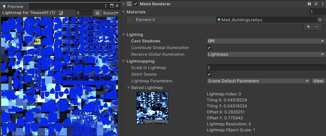The width and height of the screenshot is (326, 136).
Task: Click the Cast Shadows label
Action: click(146, 41)
